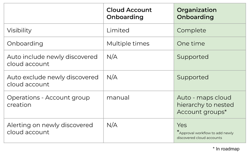250x153 pixels.
Task: Click the manual cell
Action: pos(118,98)
